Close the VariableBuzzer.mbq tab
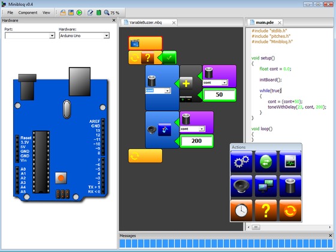Image resolution: width=336 pixels, height=252 pixels. click(174, 23)
